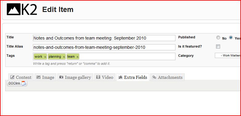Click the picture icon on Image tab
Screen dimensions: 241x116
[x=38, y=77]
